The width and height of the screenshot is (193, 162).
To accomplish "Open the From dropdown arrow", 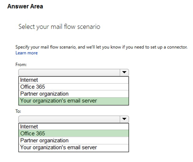I will click(124, 72).
